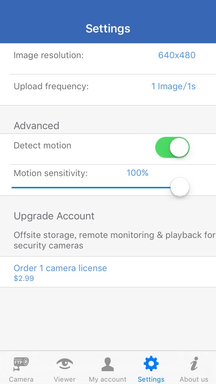Tap the My account person icon

[107, 364]
